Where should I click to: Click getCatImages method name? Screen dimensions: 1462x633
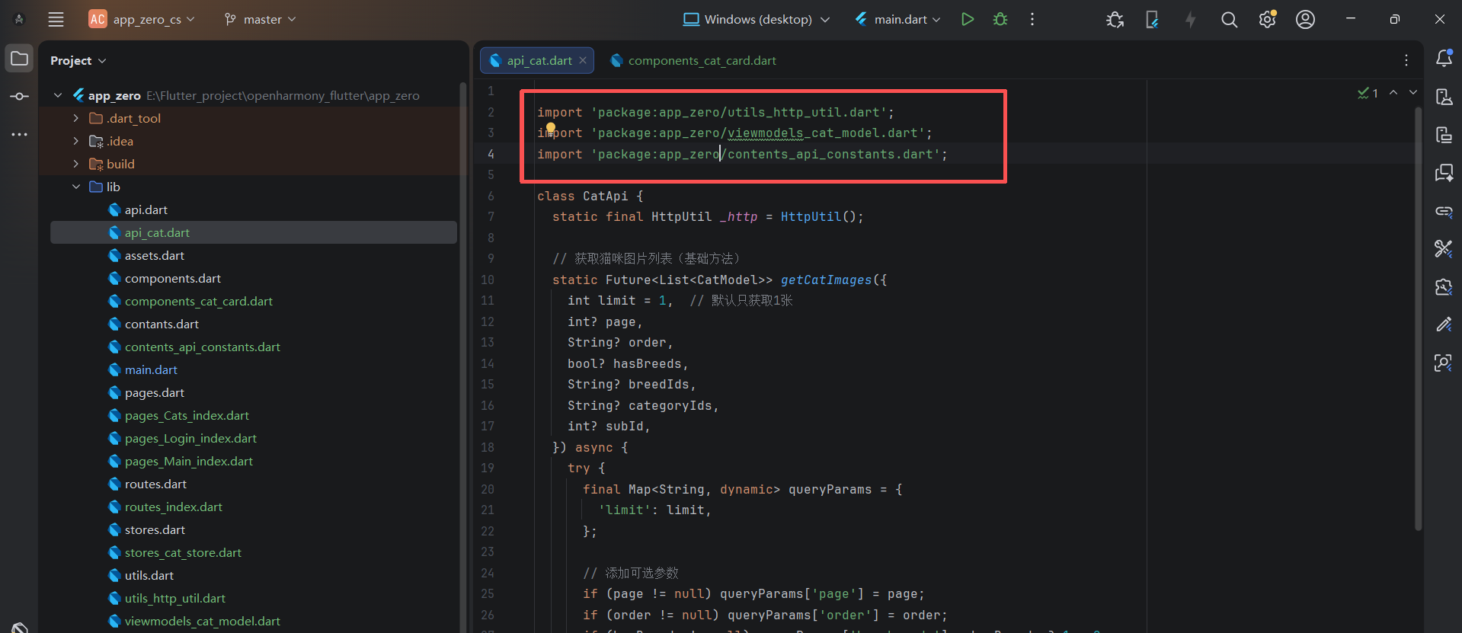point(826,280)
